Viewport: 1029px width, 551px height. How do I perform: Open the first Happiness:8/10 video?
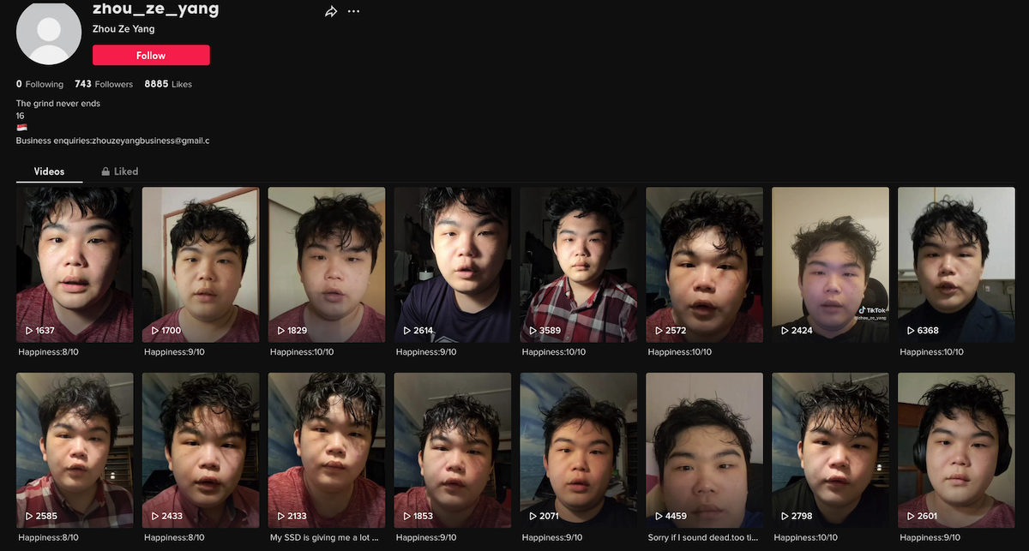[75, 264]
